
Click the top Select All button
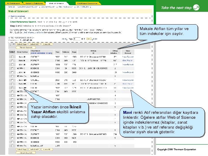[34, 44]
